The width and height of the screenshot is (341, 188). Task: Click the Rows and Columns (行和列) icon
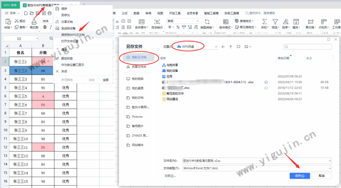click(x=324, y=21)
